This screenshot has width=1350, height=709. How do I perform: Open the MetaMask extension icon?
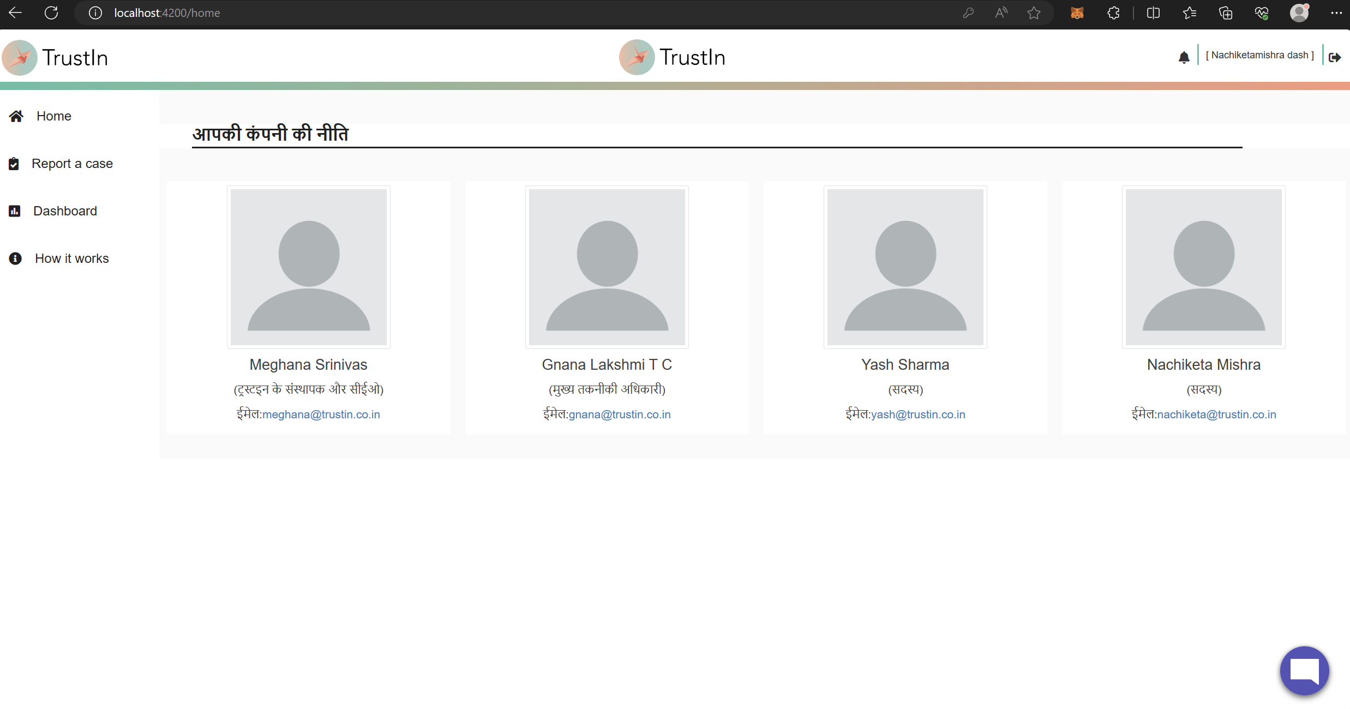coord(1077,13)
